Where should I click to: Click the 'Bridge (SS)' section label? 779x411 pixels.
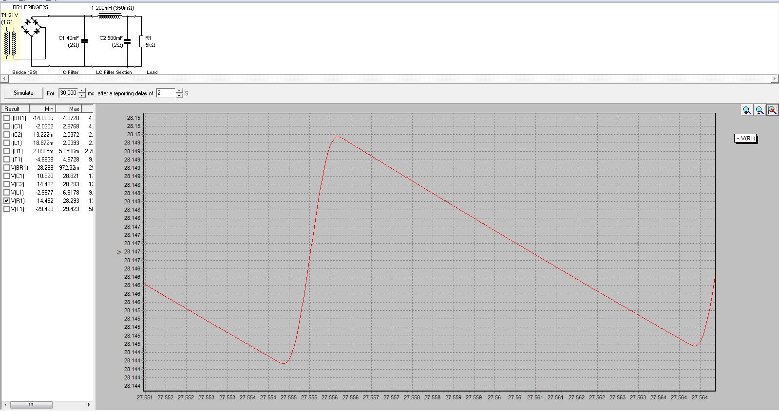(x=24, y=72)
